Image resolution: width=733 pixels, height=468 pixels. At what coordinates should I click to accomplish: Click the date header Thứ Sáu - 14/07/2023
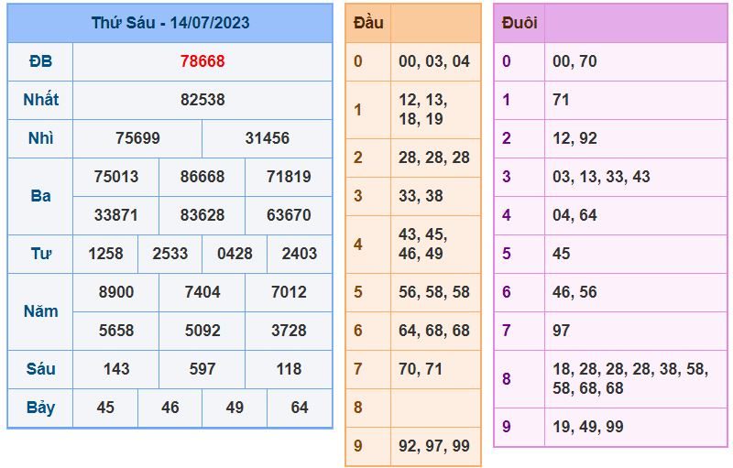coord(170,23)
